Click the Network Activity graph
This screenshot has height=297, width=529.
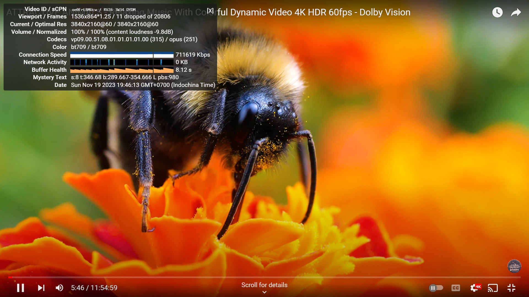pos(122,62)
